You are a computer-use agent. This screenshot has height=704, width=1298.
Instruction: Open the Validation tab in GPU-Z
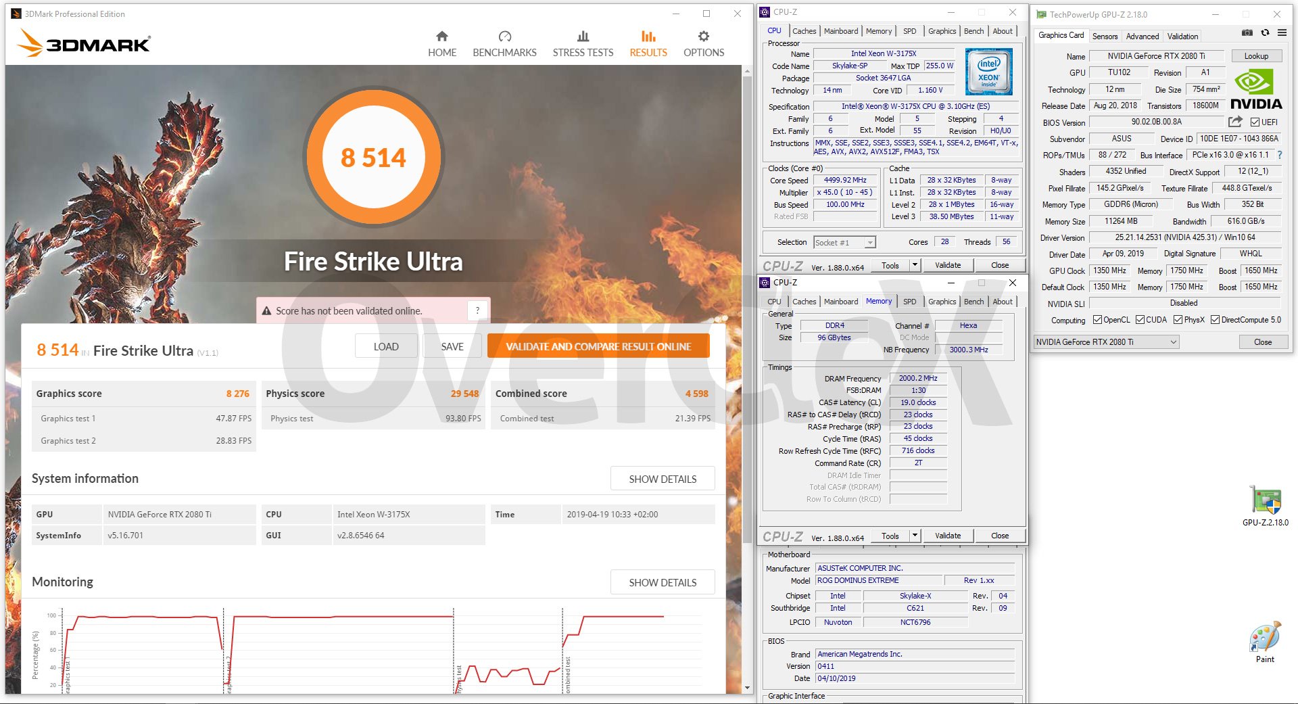click(1182, 37)
